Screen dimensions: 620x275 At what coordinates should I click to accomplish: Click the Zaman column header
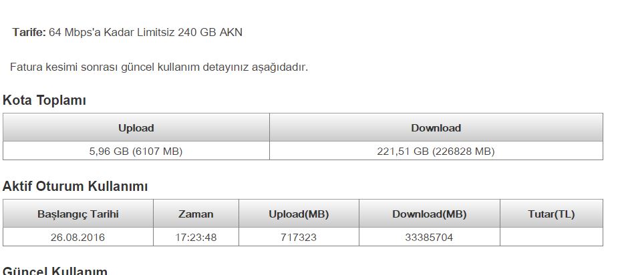click(196, 214)
